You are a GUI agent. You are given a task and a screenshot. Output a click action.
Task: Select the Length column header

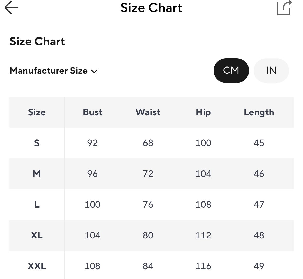click(259, 112)
